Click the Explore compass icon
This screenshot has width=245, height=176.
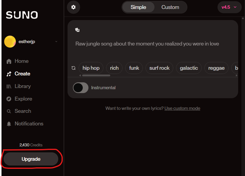coord(9,99)
